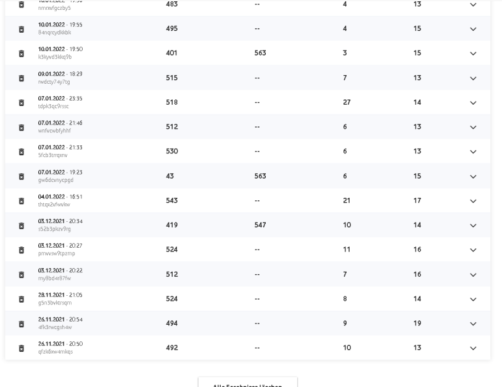Screen dimensions: 502x387
Task: Expand the 26.11.2021 20:50 result row
Action: click(473, 348)
